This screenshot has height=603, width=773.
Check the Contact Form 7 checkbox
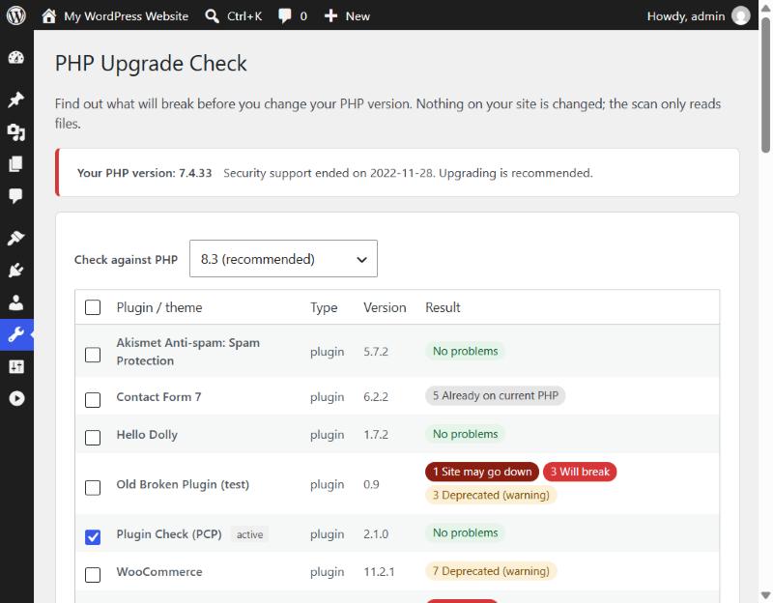click(93, 400)
